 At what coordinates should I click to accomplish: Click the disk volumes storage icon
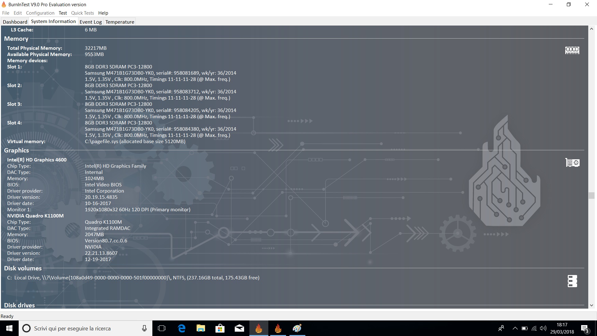tap(572, 281)
